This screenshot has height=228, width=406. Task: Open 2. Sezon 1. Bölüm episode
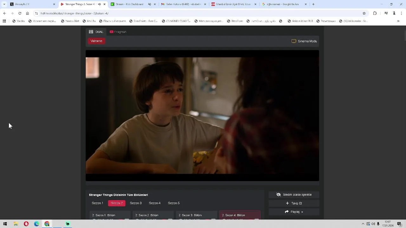[110, 215]
